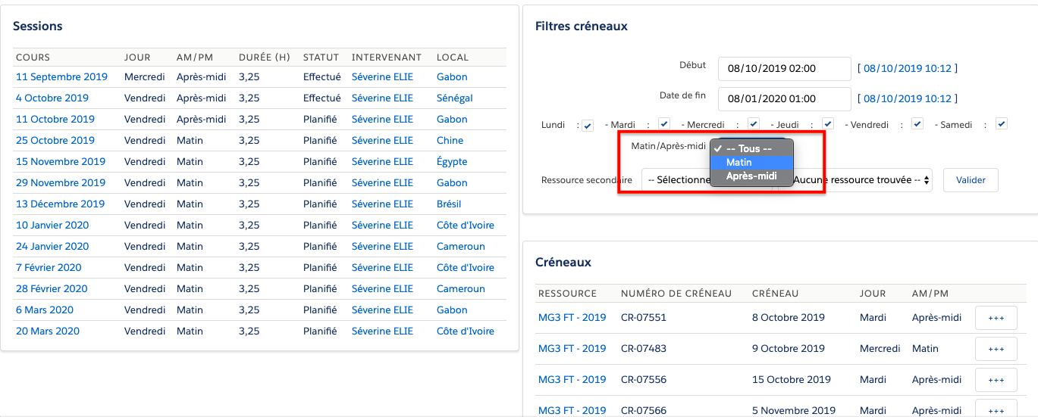This screenshot has width=1038, height=417.
Task: Open the Ressource secondaire dropdown
Action: [675, 180]
